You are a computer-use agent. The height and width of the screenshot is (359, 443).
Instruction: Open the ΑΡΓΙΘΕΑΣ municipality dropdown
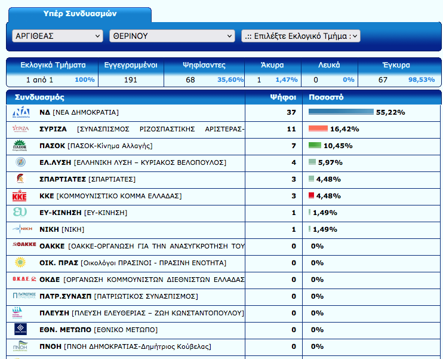click(57, 36)
